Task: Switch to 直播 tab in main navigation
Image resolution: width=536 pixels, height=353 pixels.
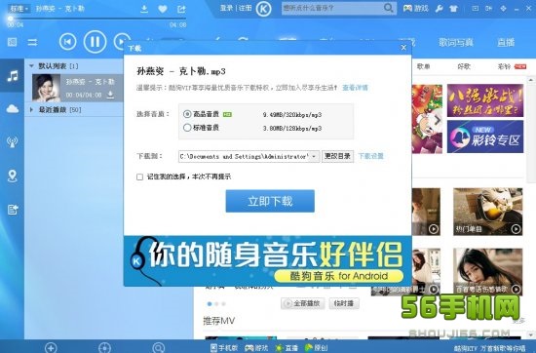Action: coord(506,42)
